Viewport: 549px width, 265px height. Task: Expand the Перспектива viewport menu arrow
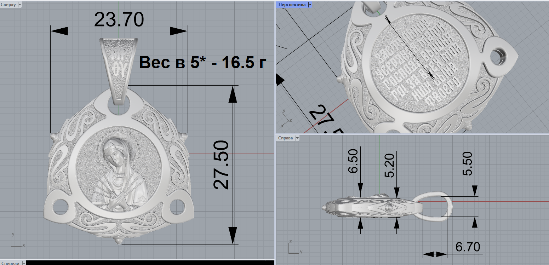pyautogui.click(x=310, y=5)
